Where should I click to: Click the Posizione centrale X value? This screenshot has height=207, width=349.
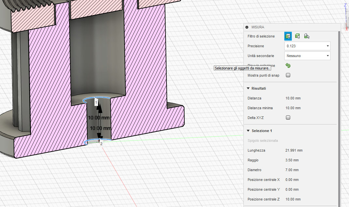292,180
